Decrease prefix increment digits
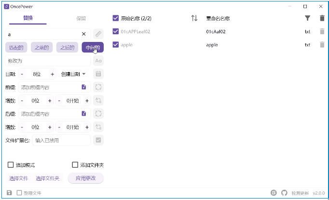 [22, 101]
